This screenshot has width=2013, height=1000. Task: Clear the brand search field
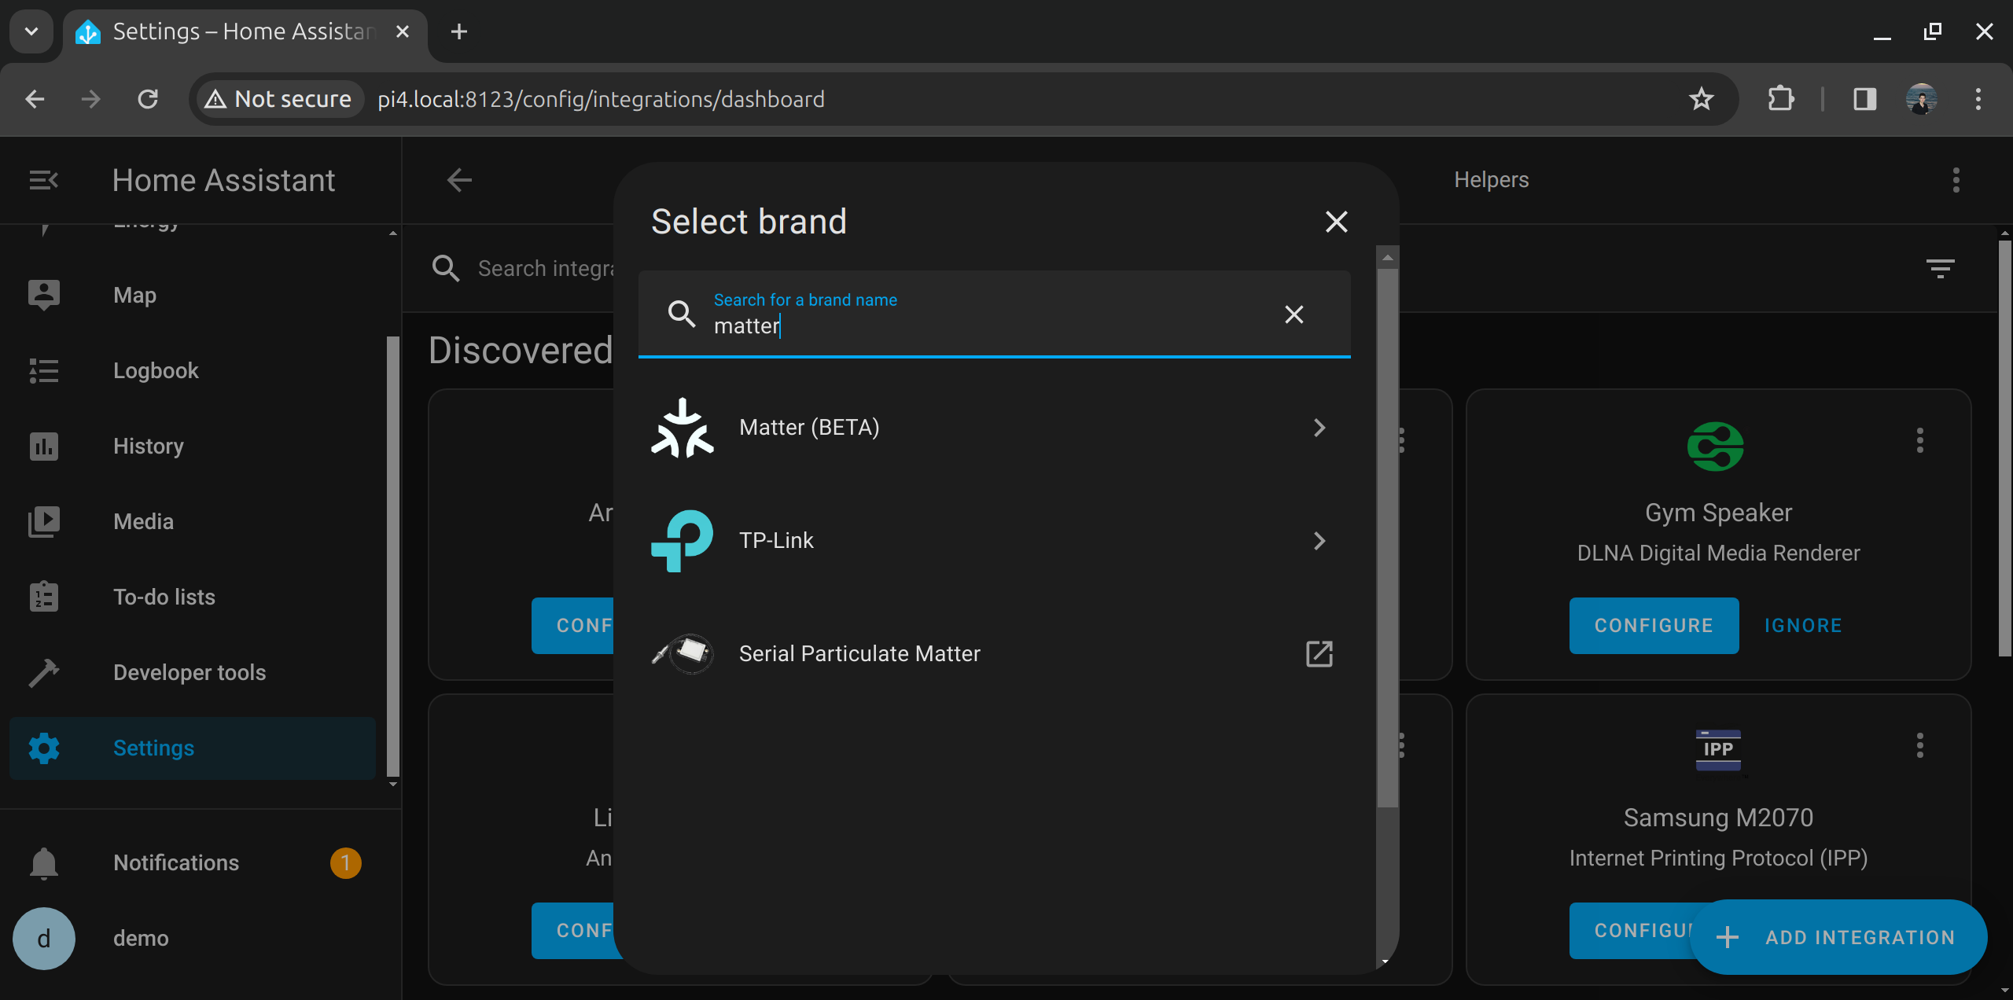[1294, 314]
